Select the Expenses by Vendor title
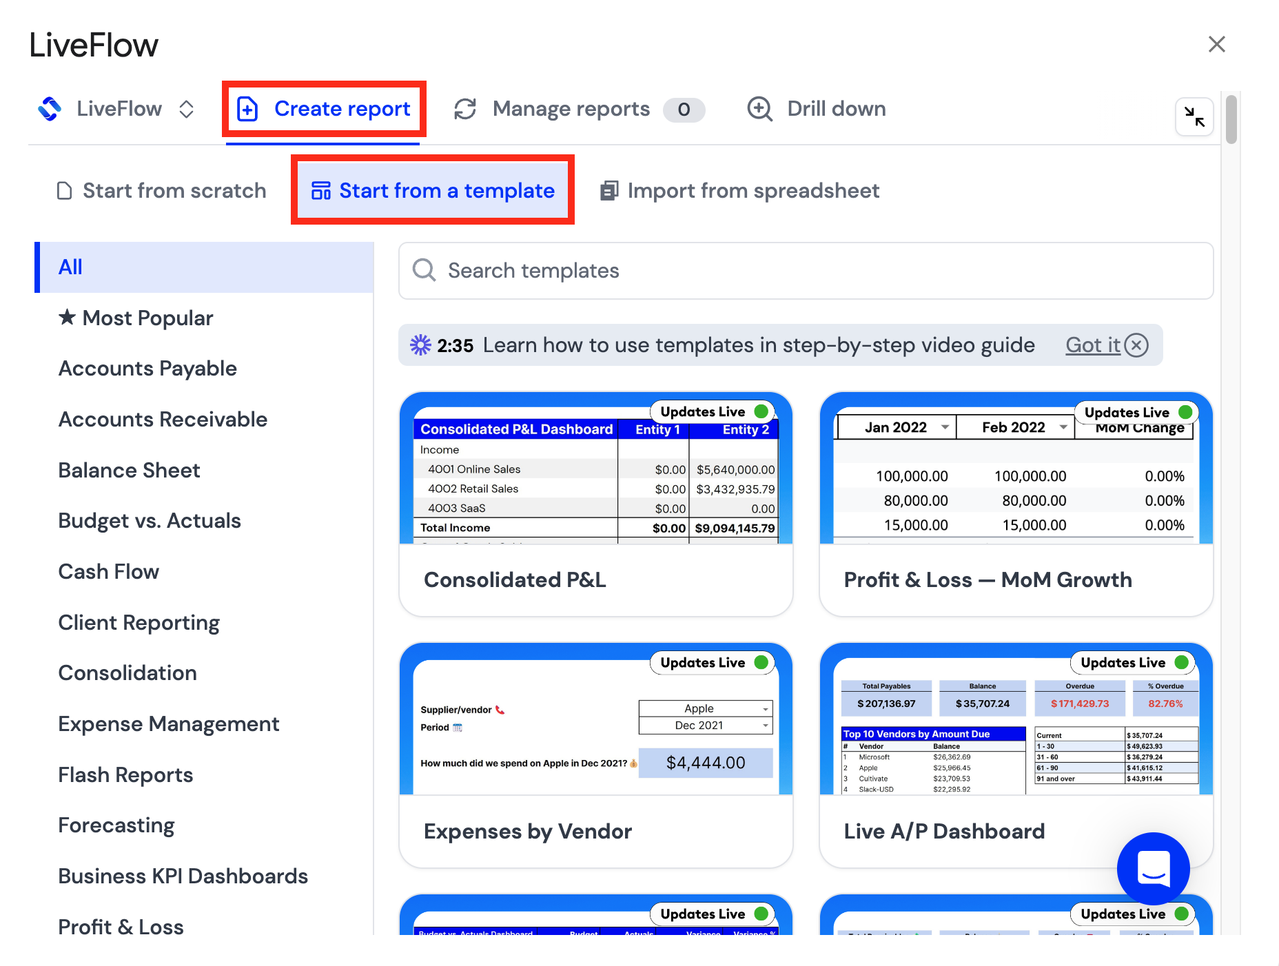Screen dimensions: 1279x966 [x=527, y=832]
